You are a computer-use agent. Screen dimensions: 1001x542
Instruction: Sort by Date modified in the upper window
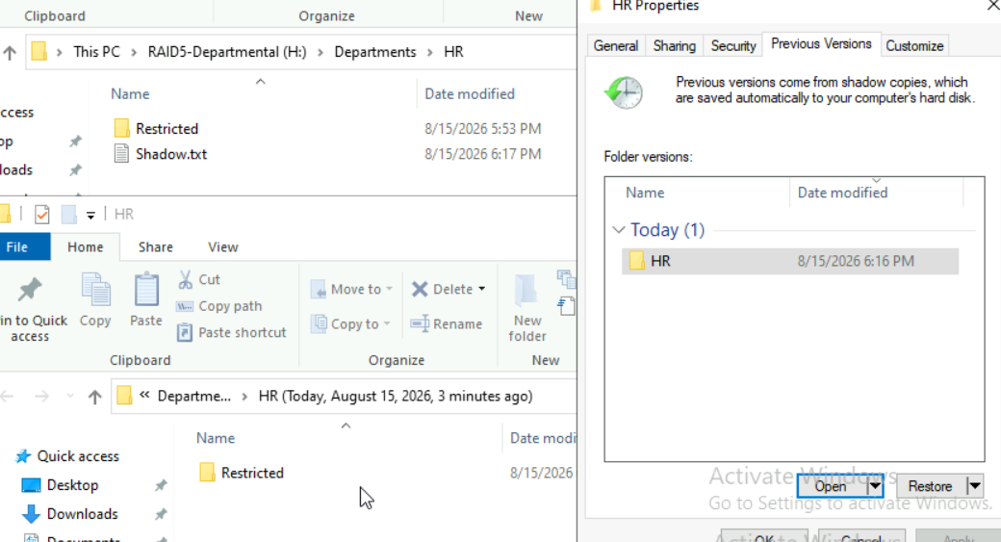(470, 93)
